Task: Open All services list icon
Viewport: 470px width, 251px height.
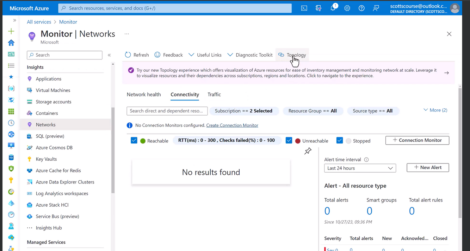Action: (11, 66)
